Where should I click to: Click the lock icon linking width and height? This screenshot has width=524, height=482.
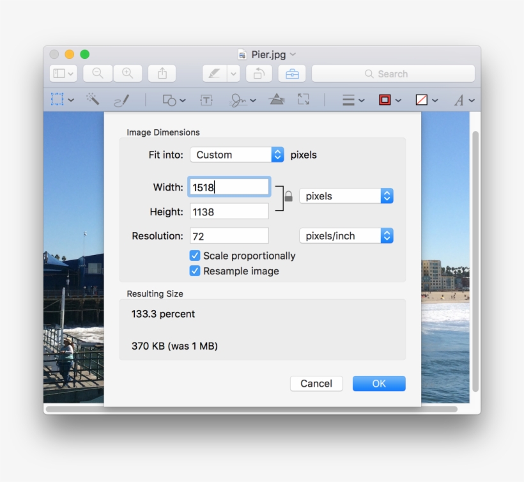(x=288, y=198)
